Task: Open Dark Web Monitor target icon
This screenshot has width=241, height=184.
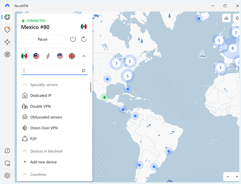Action: pos(7,54)
